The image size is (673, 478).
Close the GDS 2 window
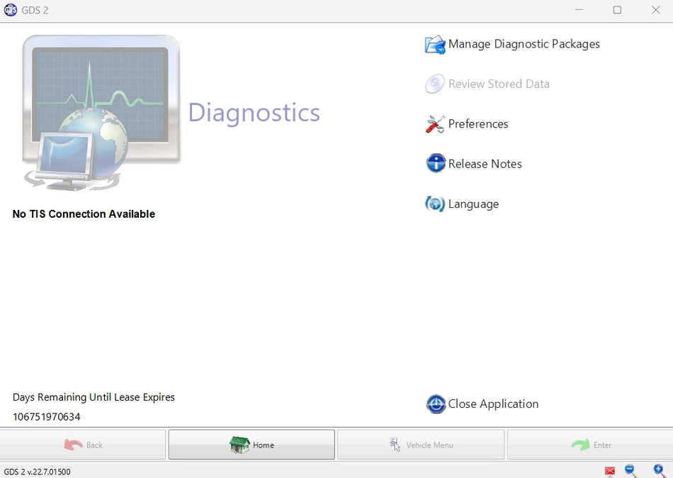pos(655,10)
